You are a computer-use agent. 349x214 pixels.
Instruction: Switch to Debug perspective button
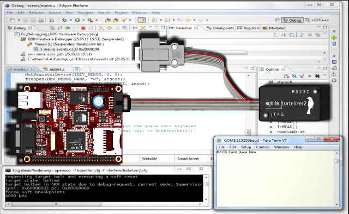pyautogui.click(x=292, y=20)
